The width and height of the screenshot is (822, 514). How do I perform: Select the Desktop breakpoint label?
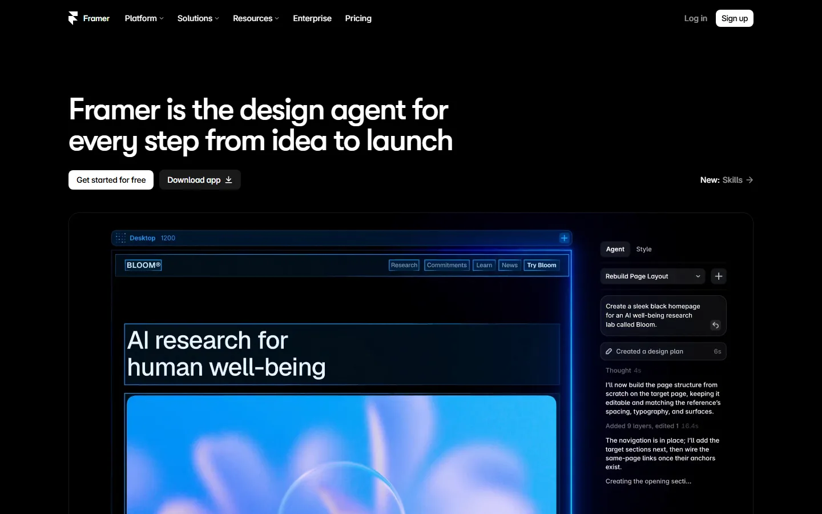[142, 238]
